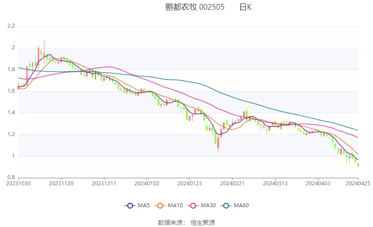Click the 2.2 price label on the y-axis
Viewport: 373px width, 227px height.
pyautogui.click(x=11, y=26)
